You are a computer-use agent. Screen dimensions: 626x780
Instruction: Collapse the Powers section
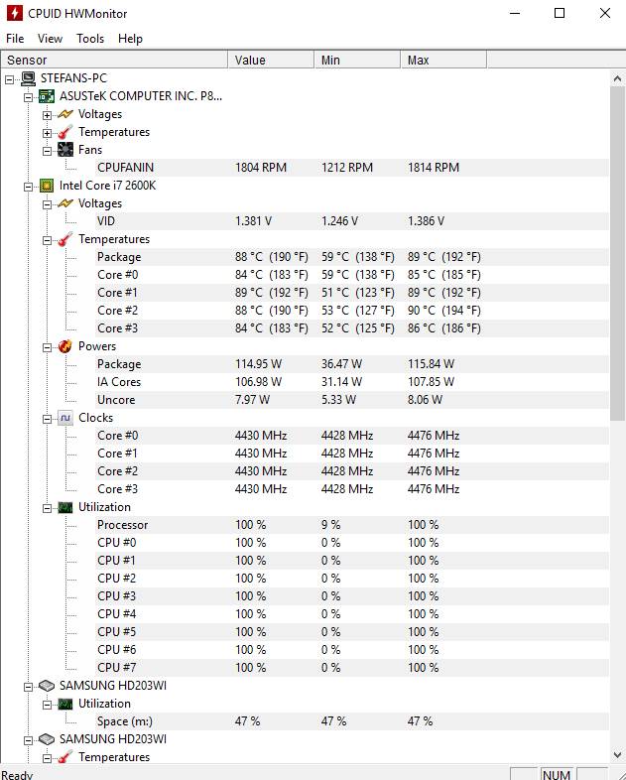pos(47,346)
